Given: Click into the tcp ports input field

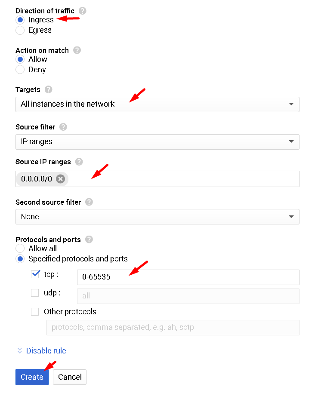Looking at the screenshot, I should [x=188, y=277].
